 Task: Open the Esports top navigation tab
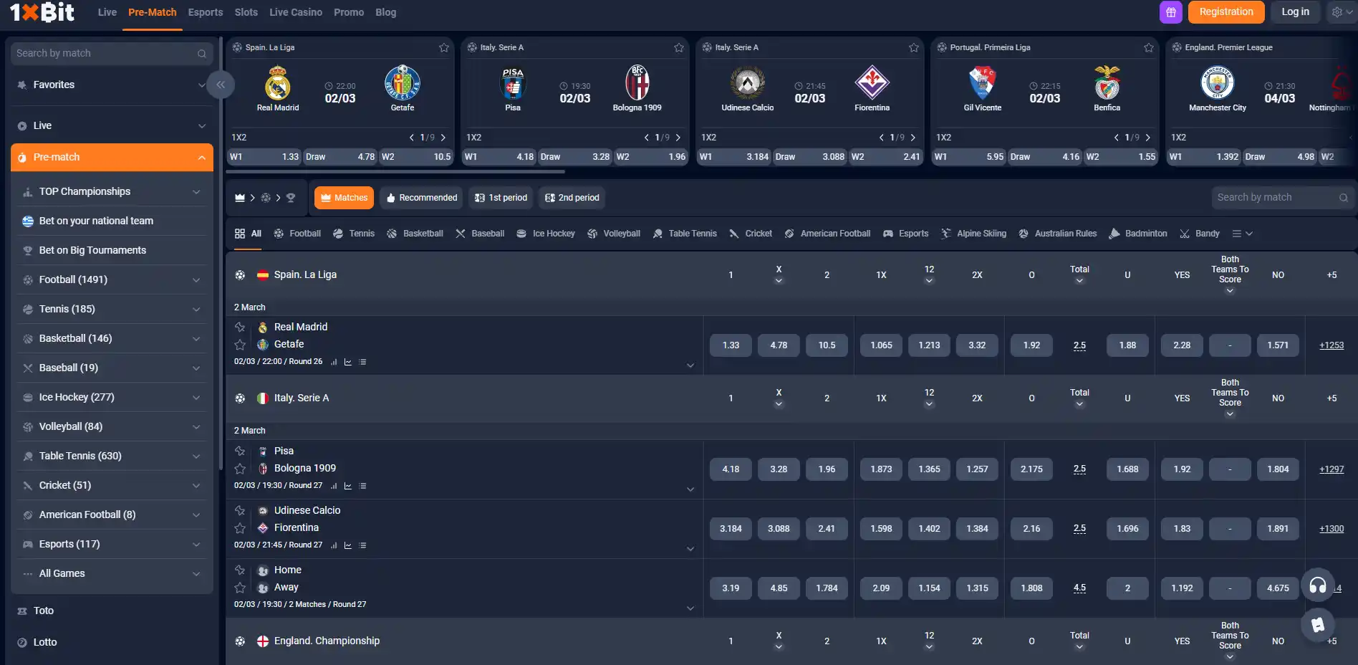pyautogui.click(x=206, y=12)
